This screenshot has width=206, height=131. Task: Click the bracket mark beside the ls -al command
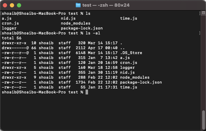point(200,33)
